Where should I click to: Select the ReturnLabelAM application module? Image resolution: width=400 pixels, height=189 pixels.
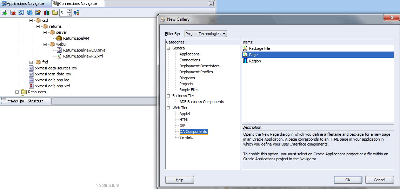point(76,38)
